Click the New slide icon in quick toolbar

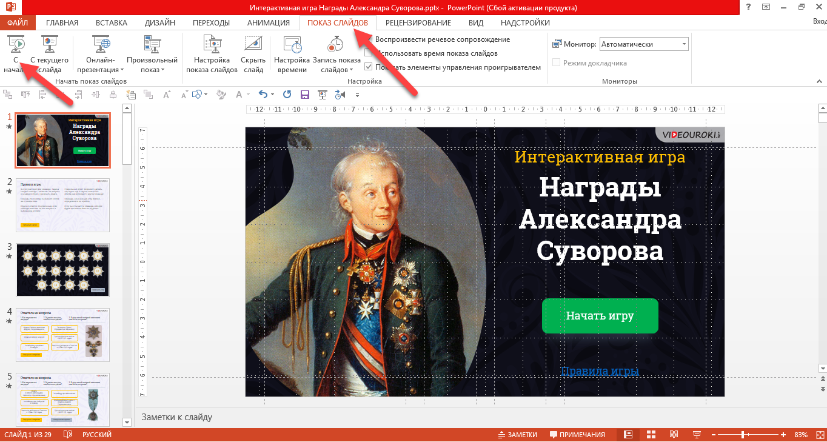click(130, 95)
